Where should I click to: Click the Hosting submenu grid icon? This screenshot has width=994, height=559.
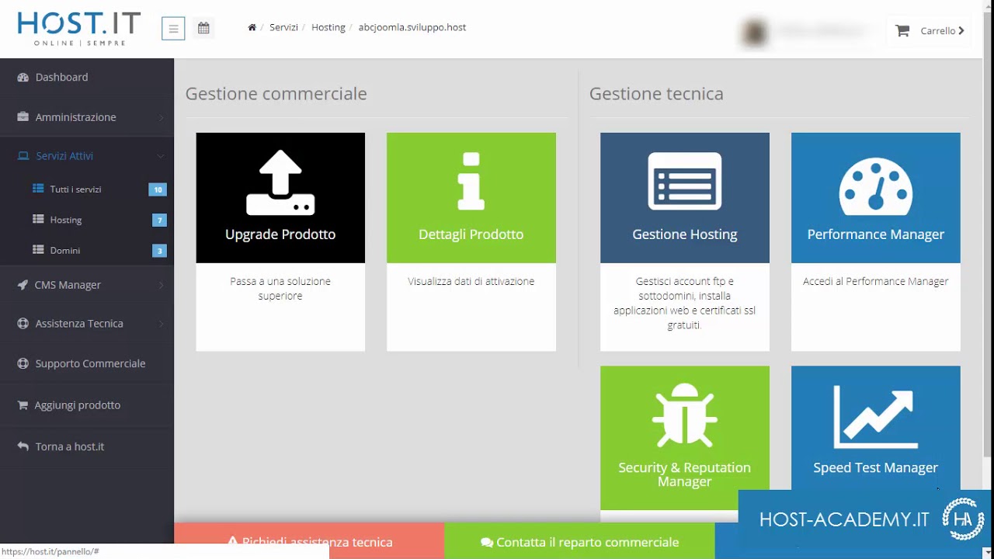pos(38,220)
